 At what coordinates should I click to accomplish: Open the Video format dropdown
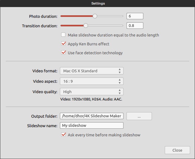(x=91, y=71)
